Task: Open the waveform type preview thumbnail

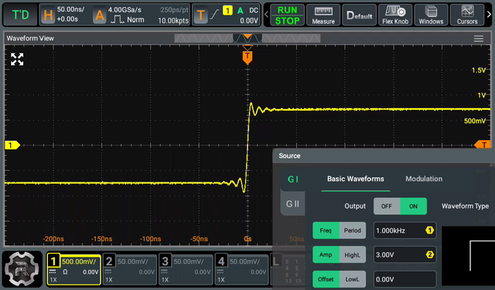Action: (x=468, y=256)
